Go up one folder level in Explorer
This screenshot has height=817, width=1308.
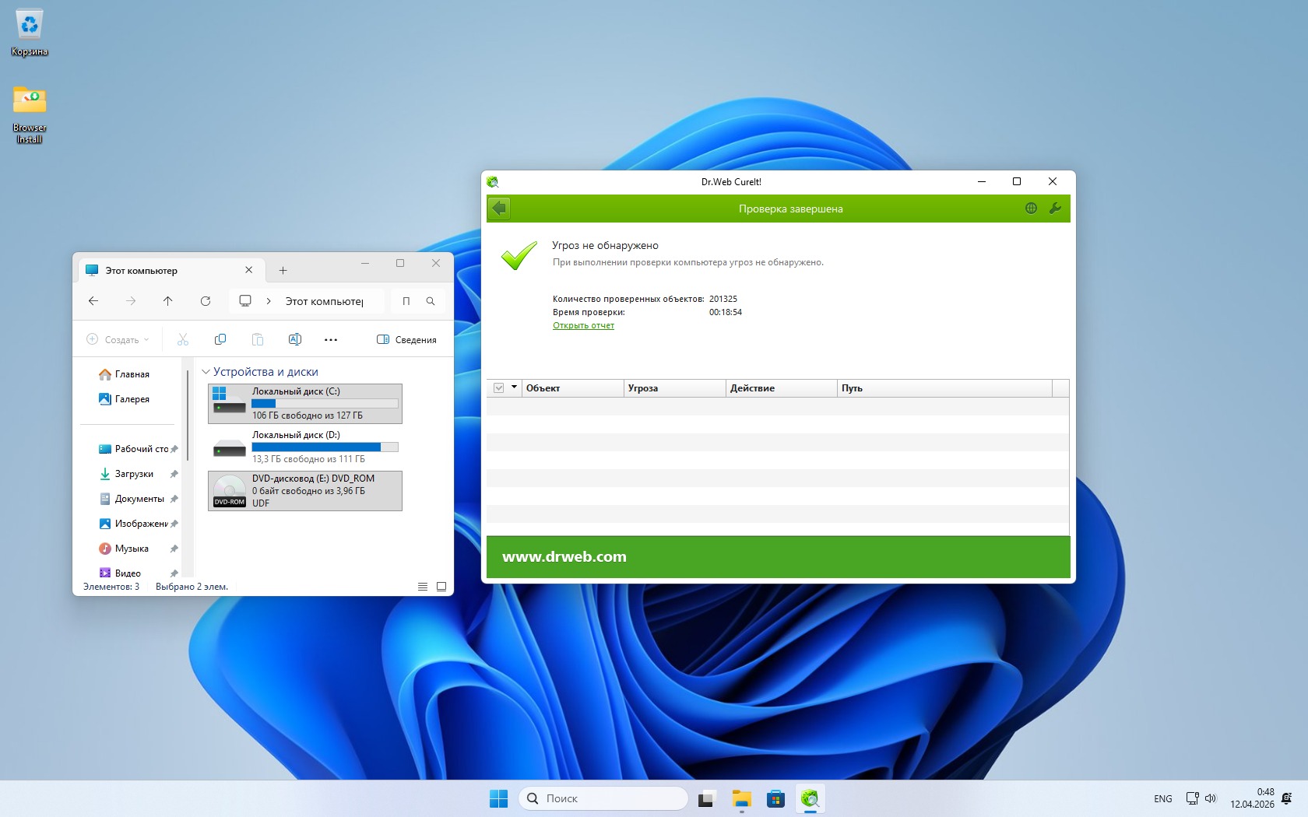[x=168, y=301]
